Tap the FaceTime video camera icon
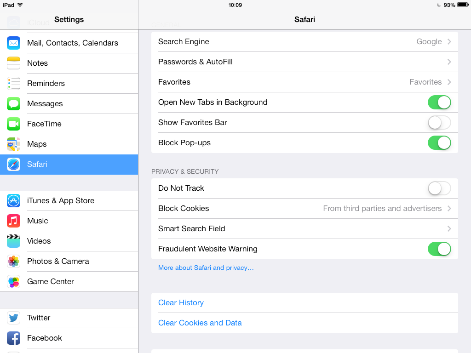Viewport: 471px width, 353px height. (x=14, y=124)
